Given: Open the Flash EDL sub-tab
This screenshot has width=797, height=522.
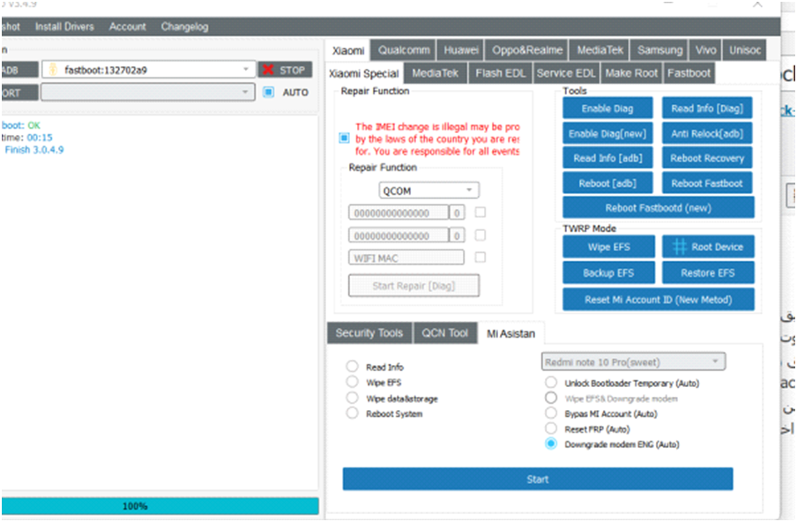Looking at the screenshot, I should (x=500, y=73).
